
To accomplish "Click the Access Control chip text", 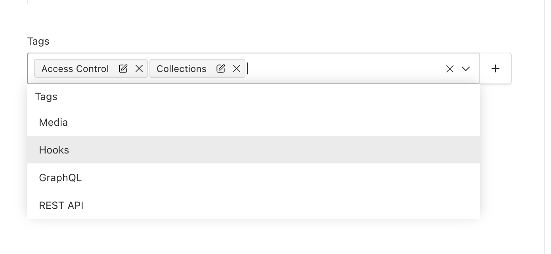I will 75,69.
